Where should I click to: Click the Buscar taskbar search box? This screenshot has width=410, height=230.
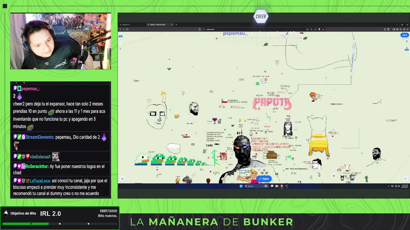257,186
